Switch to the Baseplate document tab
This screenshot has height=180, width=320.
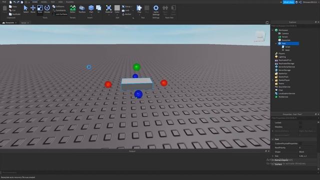point(9,22)
